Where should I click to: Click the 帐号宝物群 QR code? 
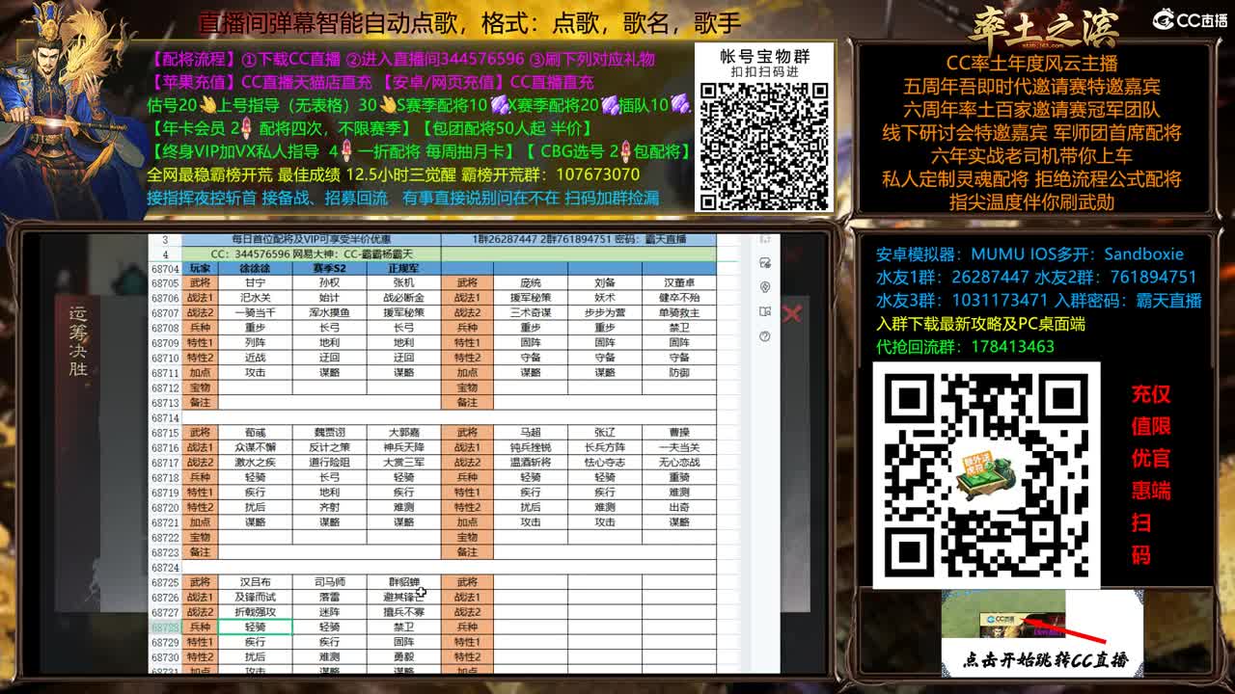click(x=764, y=146)
